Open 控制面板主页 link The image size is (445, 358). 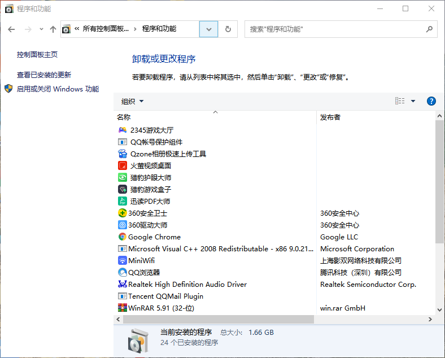pos(37,55)
